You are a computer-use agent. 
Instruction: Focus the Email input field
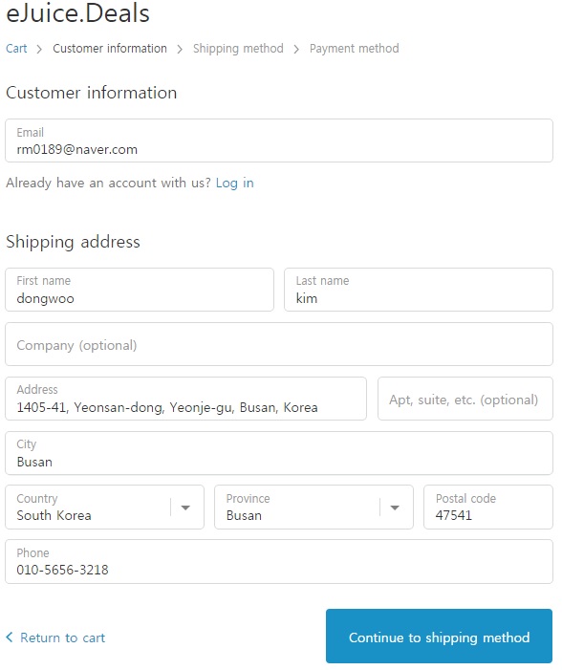pos(279,140)
